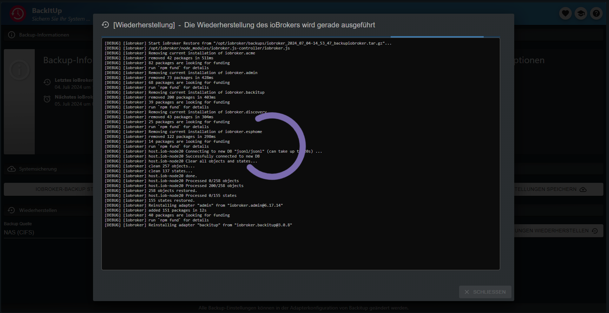609x313 pixels.
Task: Click the BackItUp clock logo
Action: point(18,14)
